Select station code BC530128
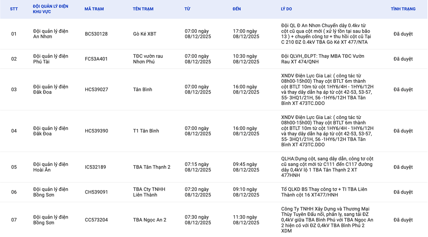The width and height of the screenshot is (428, 237). tap(96, 34)
